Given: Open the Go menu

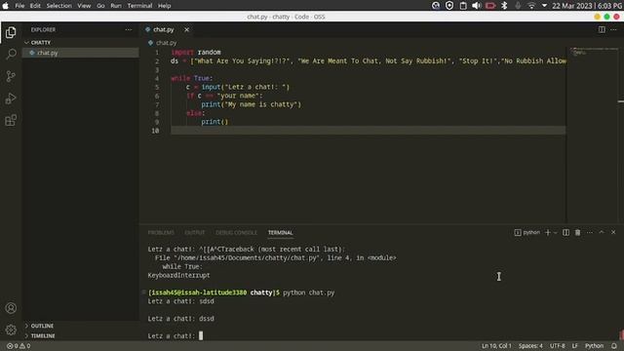Looking at the screenshot, I should click(100, 6).
